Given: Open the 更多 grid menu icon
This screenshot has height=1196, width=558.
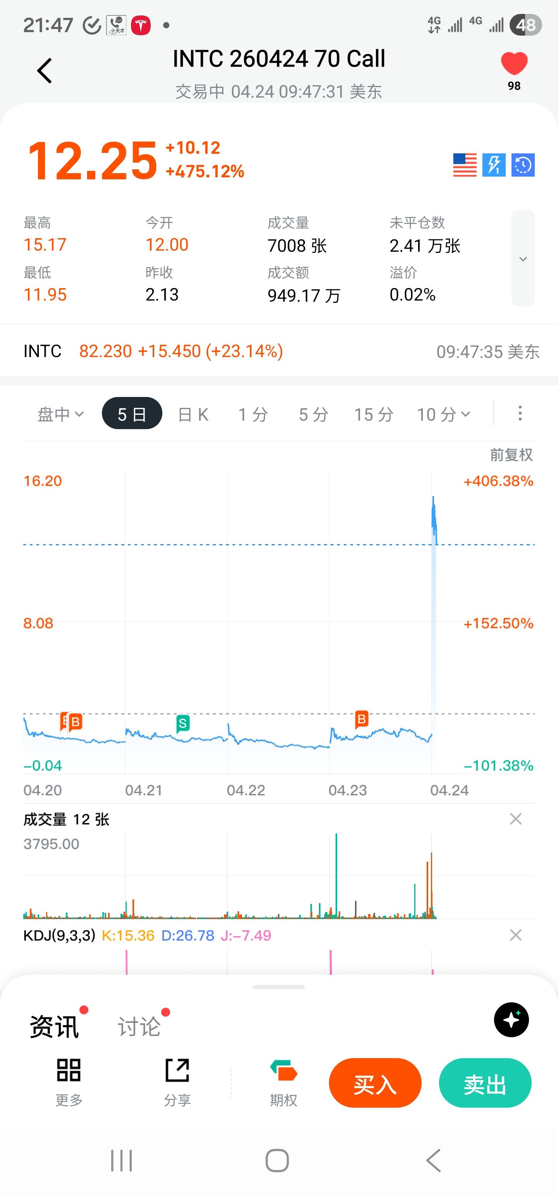Looking at the screenshot, I should point(69,1082).
